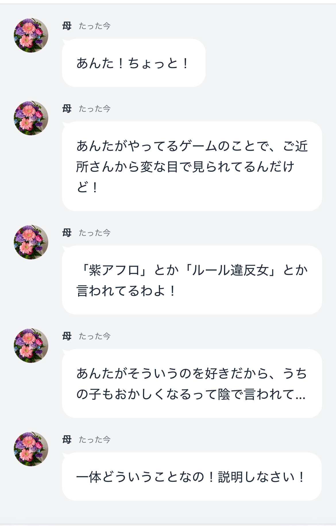Screen dimensions: 336x526
Task: Select the bubble mentioning ご近所さん
Action: tap(192, 166)
